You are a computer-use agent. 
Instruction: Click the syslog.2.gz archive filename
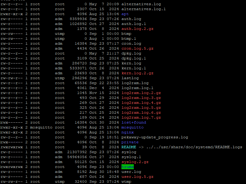click(x=135, y=162)
